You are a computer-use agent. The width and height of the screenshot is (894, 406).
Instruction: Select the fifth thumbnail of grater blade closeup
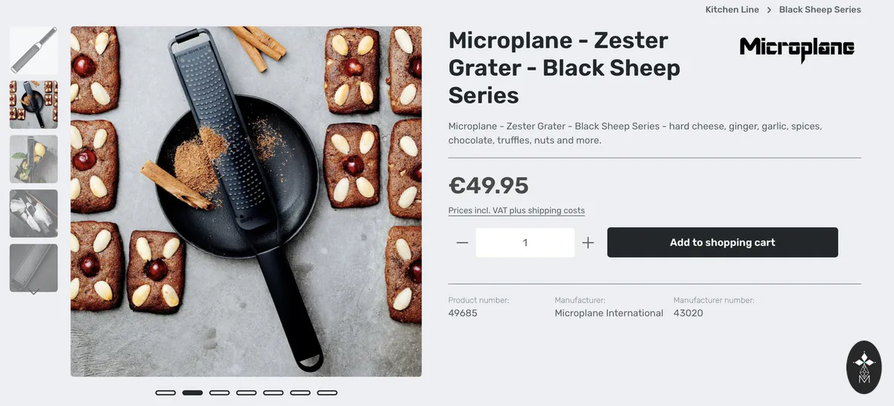pos(34,268)
